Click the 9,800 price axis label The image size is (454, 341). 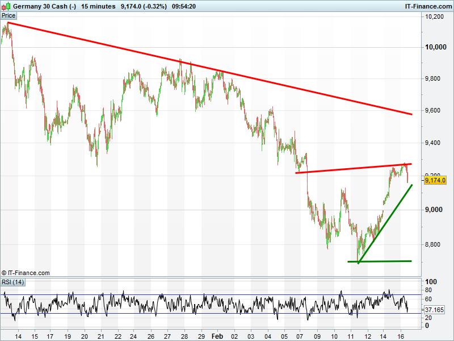(432, 78)
